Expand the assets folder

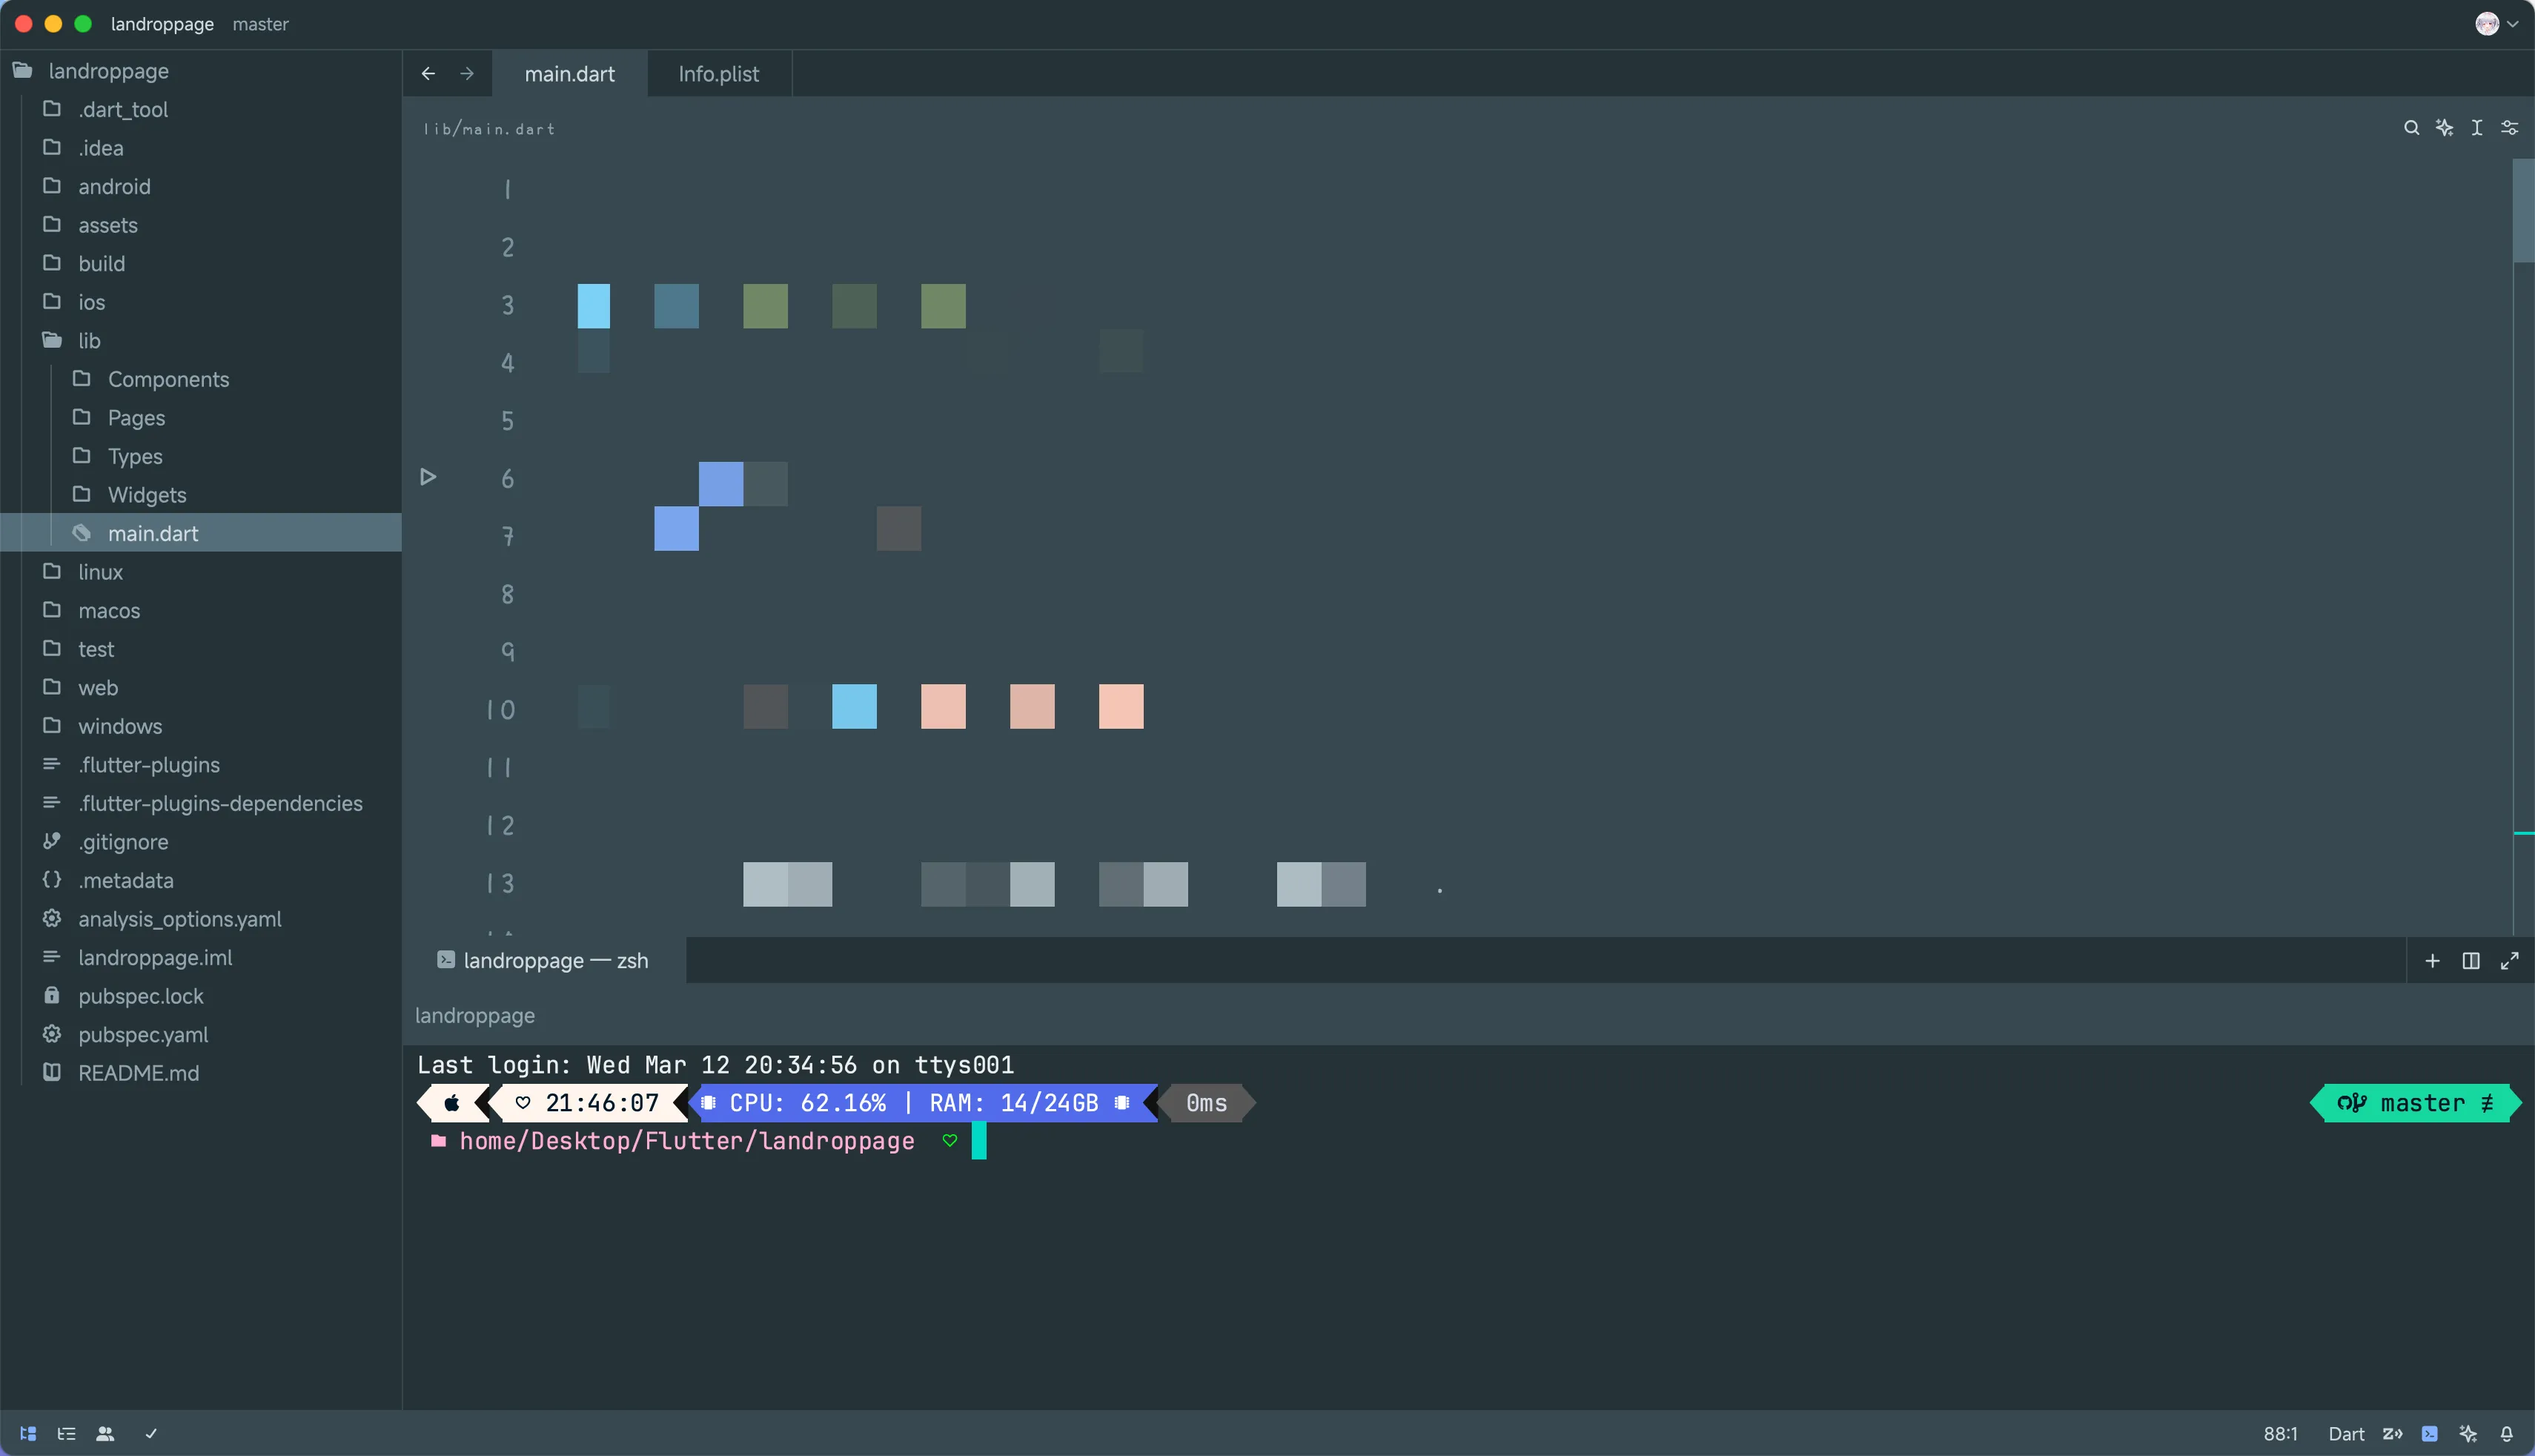pos(201,225)
